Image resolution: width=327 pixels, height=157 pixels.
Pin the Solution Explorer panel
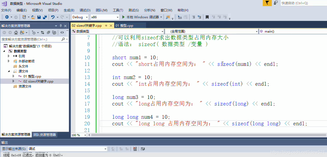pyautogui.click(x=61, y=26)
